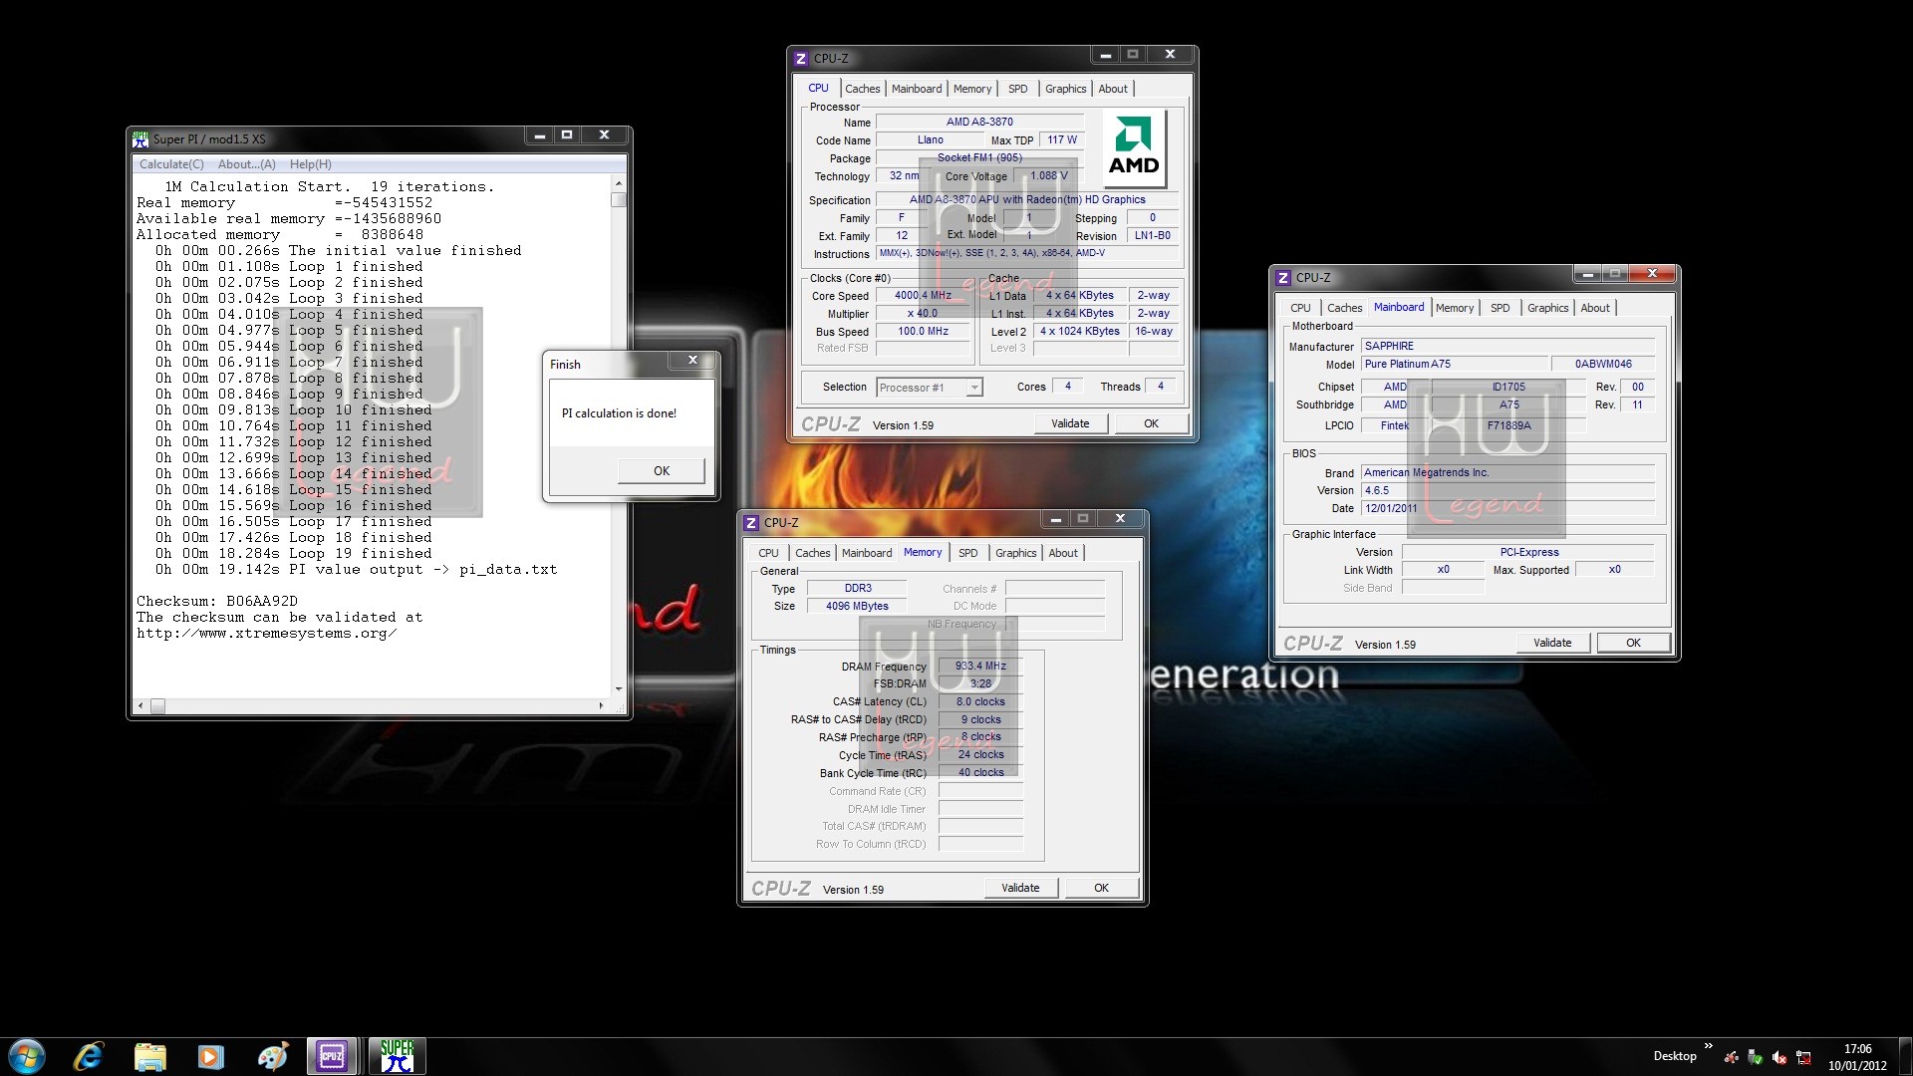Close the Finish dialog
This screenshot has height=1076, width=1913.
[x=693, y=361]
